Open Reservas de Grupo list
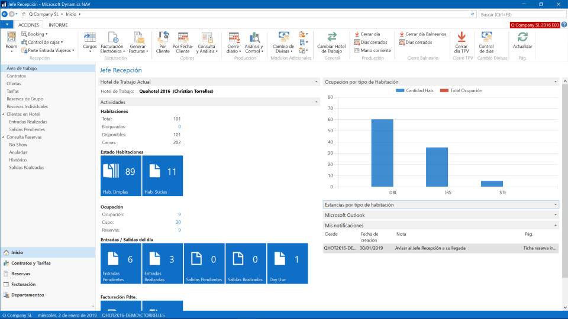 25,99
